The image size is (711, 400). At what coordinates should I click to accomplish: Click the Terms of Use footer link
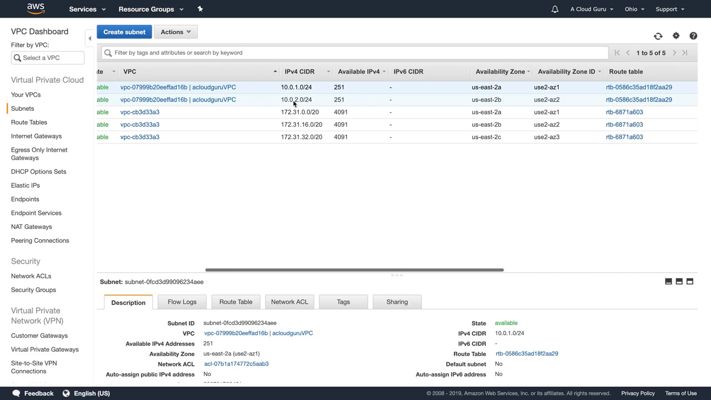point(681,393)
